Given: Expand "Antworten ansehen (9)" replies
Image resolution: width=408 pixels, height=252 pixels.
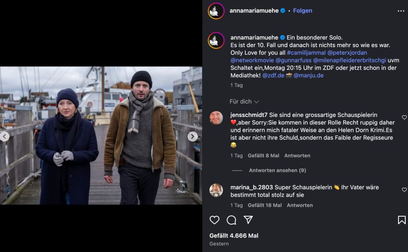Looking at the screenshot, I should pyautogui.click(x=277, y=170).
